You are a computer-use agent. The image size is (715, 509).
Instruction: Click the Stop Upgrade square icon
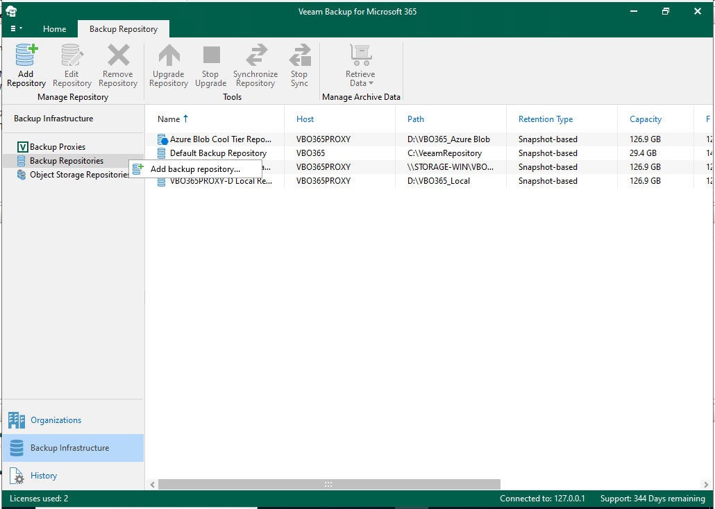[x=211, y=55]
